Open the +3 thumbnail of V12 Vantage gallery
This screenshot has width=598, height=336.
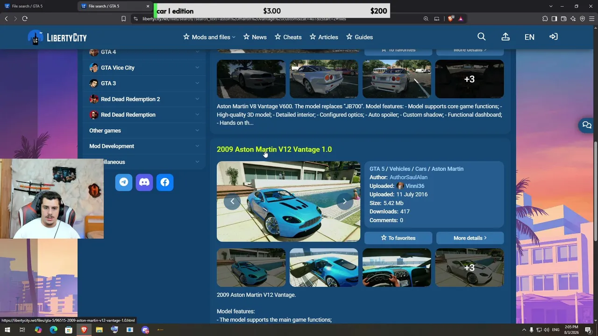[470, 267]
